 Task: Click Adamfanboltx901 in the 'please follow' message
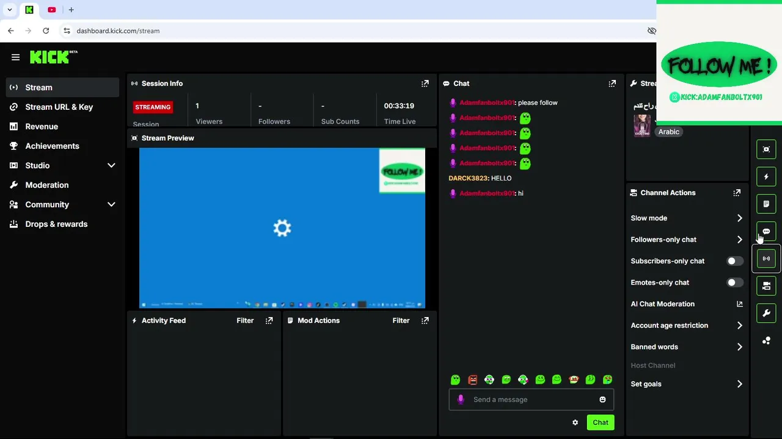point(487,102)
